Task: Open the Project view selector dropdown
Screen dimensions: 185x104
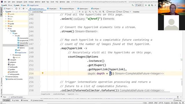Action: (x=8, y=9)
